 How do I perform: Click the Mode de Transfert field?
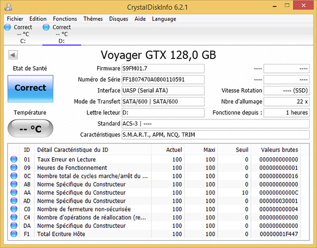tap(163, 102)
